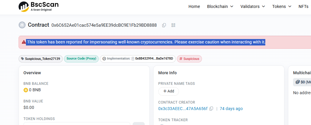Click the Suspicious_Token27139 name tag
The height and width of the screenshot is (125, 311).
[x=41, y=59]
